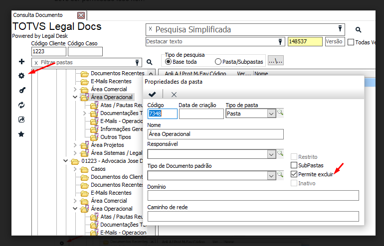
Task: Cancel folder properties with X icon
Action: coord(174,95)
